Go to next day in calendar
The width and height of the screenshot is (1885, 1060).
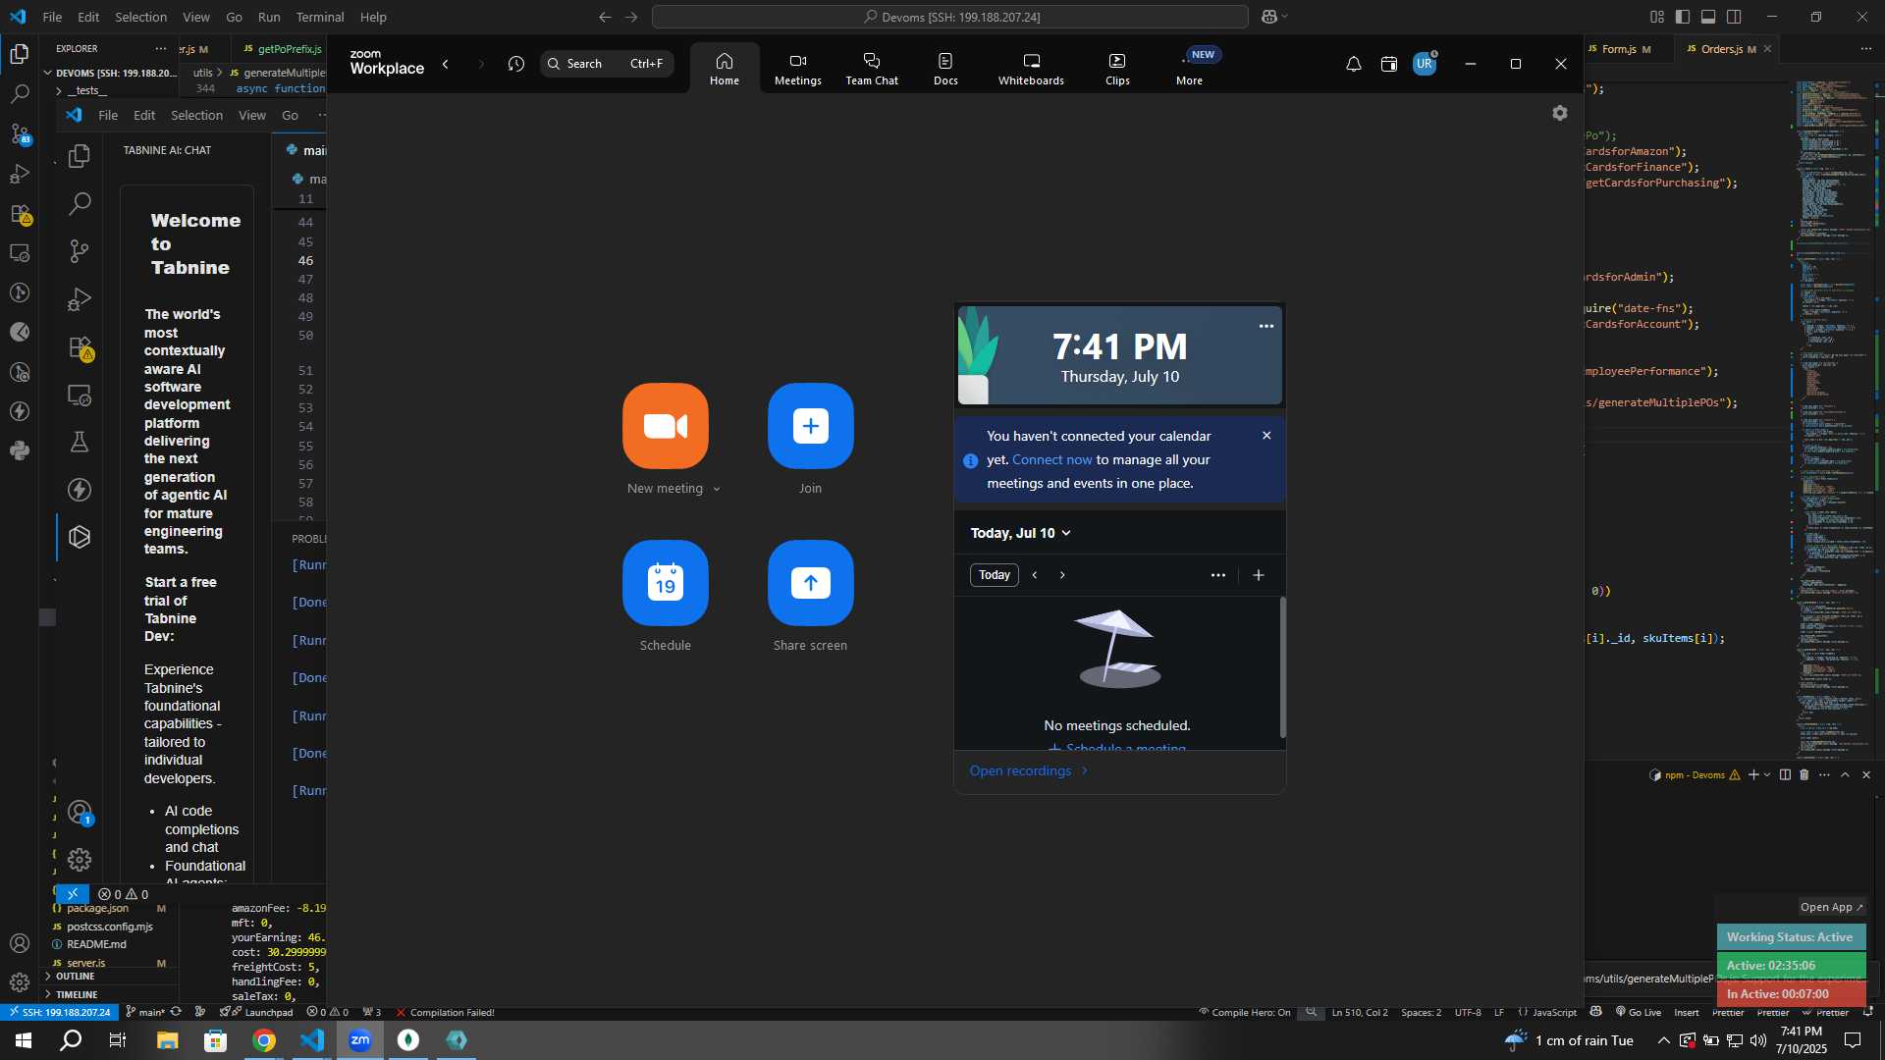pos(1061,575)
